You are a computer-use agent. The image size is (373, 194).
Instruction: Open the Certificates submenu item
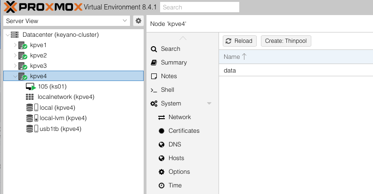point(184,131)
